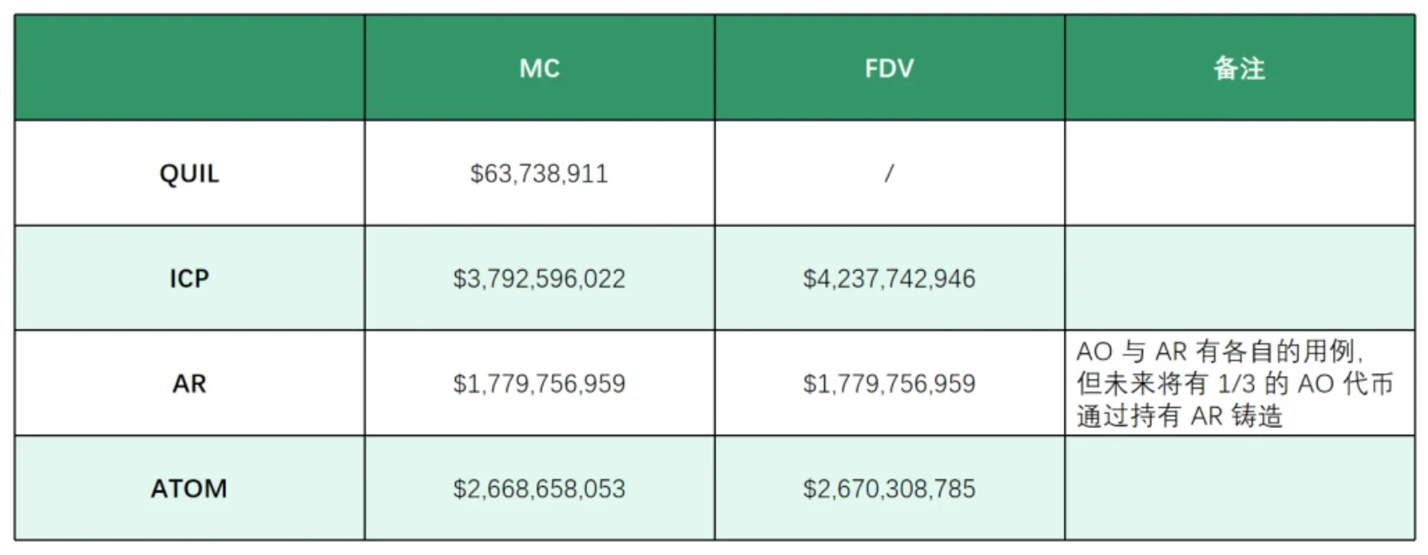This screenshot has height=555, width=1428.
Task: Select ATOM FDV value $2,670,308,785
Action: (x=889, y=489)
